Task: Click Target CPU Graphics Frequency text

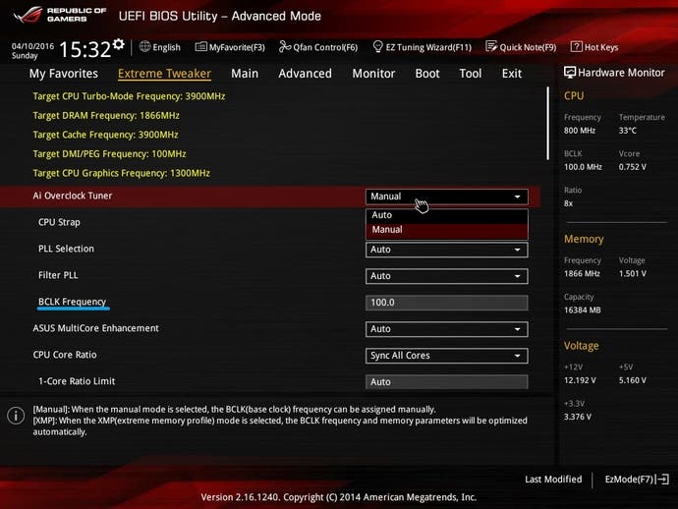Action: (x=121, y=173)
